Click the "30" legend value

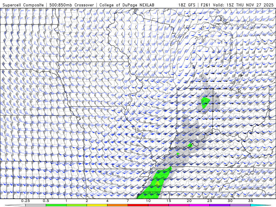pos(230,201)
